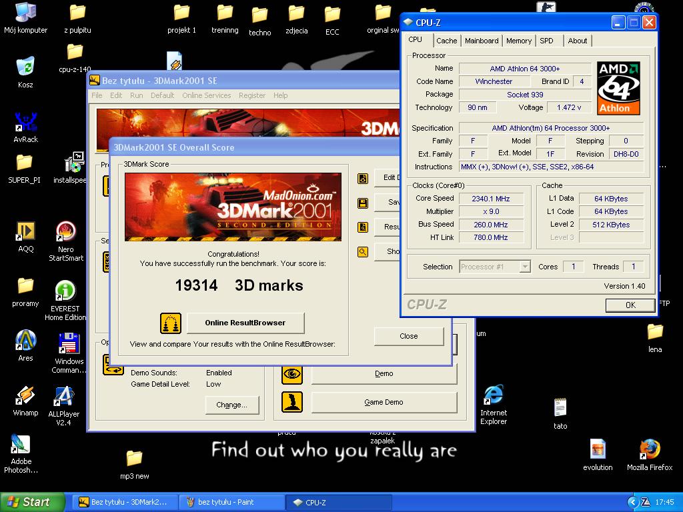The height and width of the screenshot is (512, 683).
Task: Open the Online Services menu in 3DMark2001
Action: tap(207, 95)
